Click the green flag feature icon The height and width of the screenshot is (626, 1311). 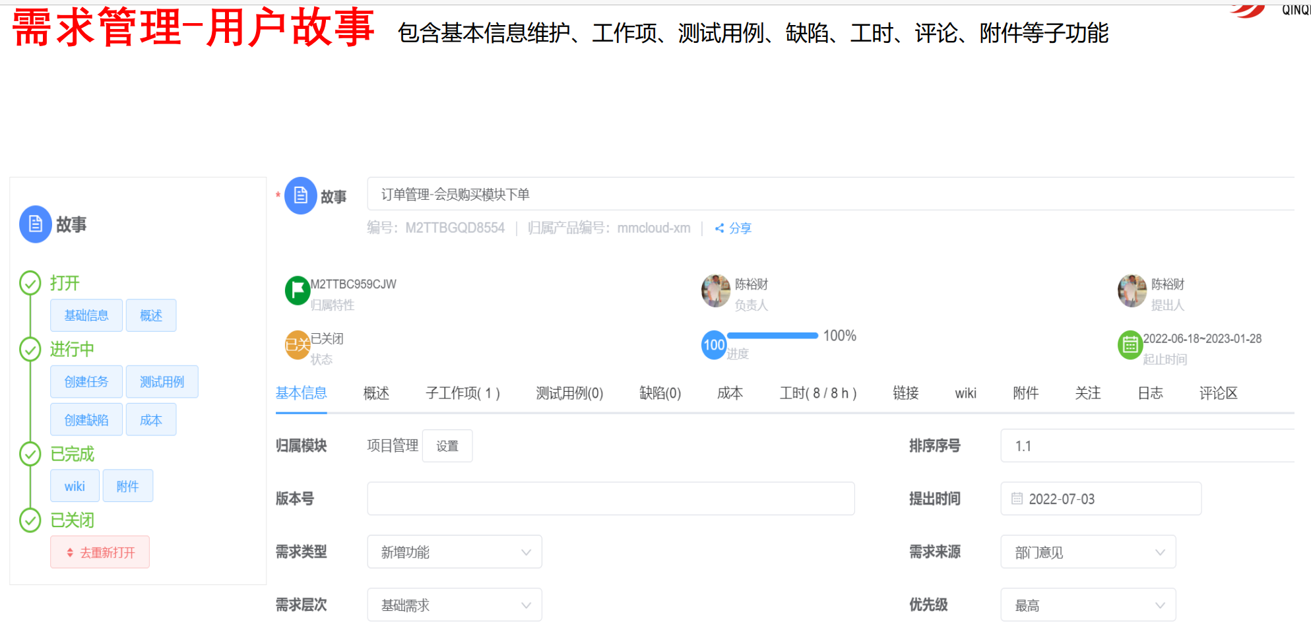[297, 290]
